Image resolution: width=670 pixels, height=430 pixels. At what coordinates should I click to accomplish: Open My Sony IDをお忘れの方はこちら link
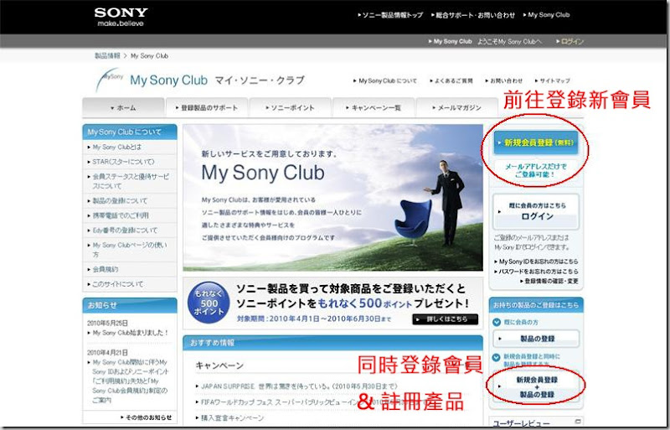click(536, 262)
